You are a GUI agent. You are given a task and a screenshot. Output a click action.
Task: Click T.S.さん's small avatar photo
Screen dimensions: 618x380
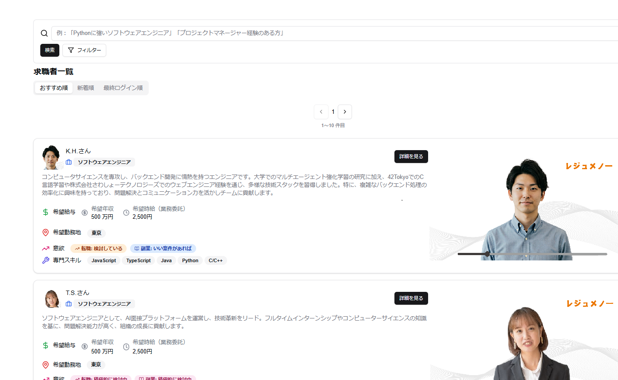point(51,299)
